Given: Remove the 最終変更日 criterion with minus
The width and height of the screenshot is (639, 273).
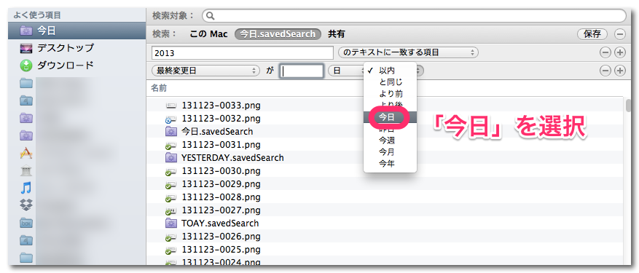Looking at the screenshot, I should click(605, 71).
